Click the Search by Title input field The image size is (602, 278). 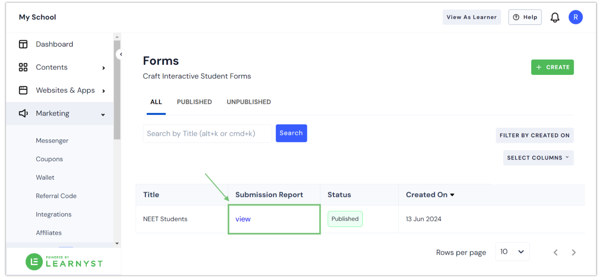click(x=207, y=134)
